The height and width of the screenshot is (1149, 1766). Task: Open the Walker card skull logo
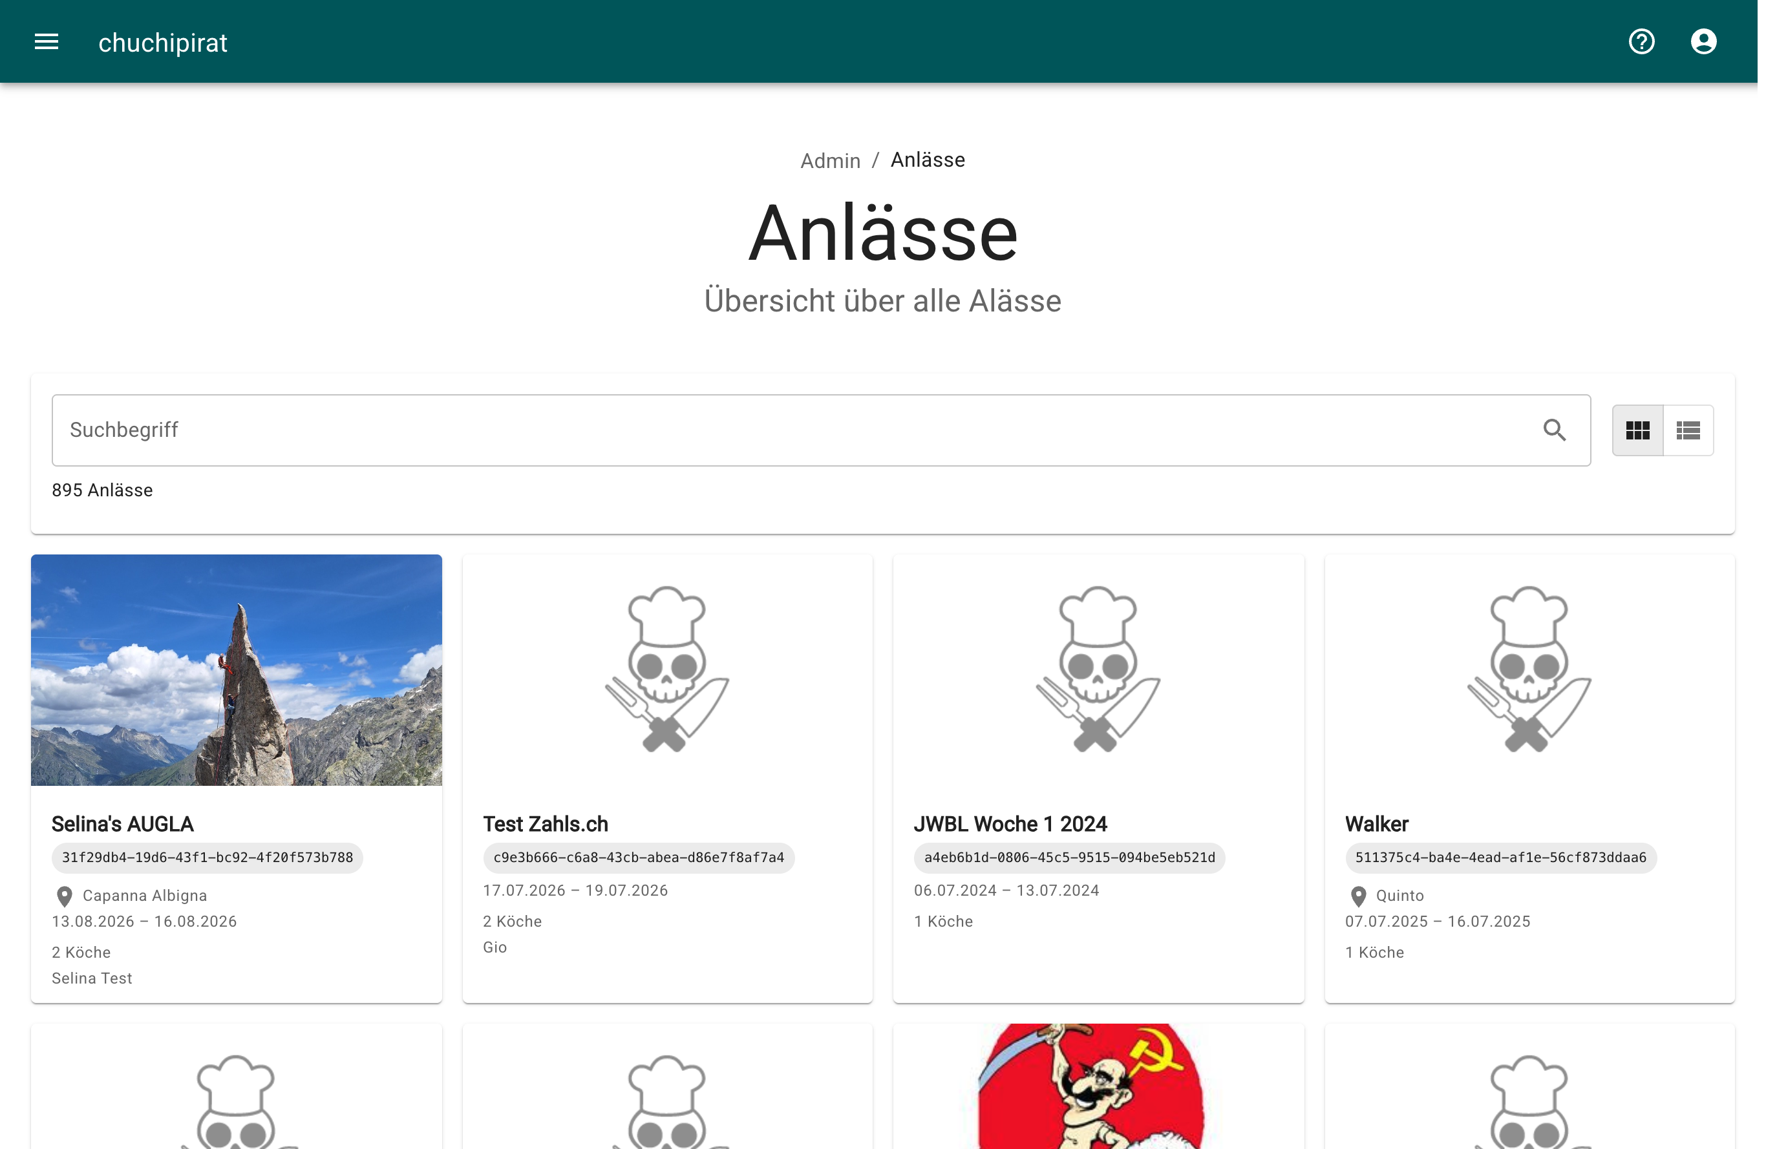1529,669
